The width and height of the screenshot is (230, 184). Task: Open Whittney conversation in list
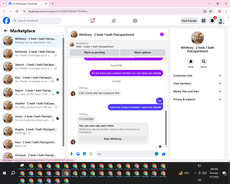pyautogui.click(x=31, y=40)
